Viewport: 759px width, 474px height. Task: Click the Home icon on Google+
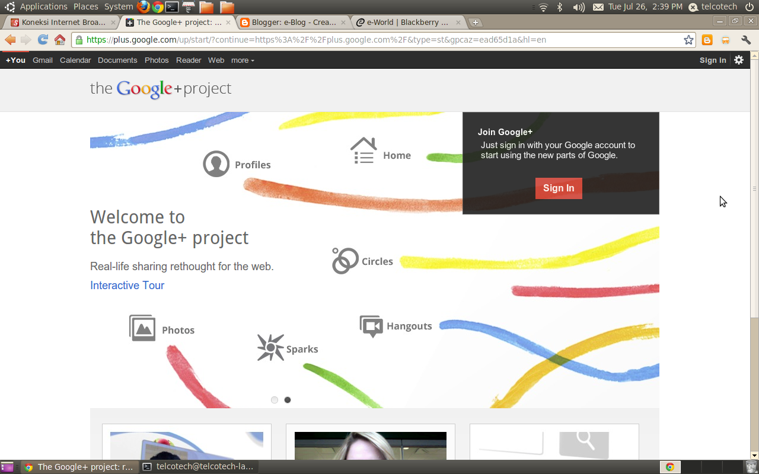[x=364, y=149]
